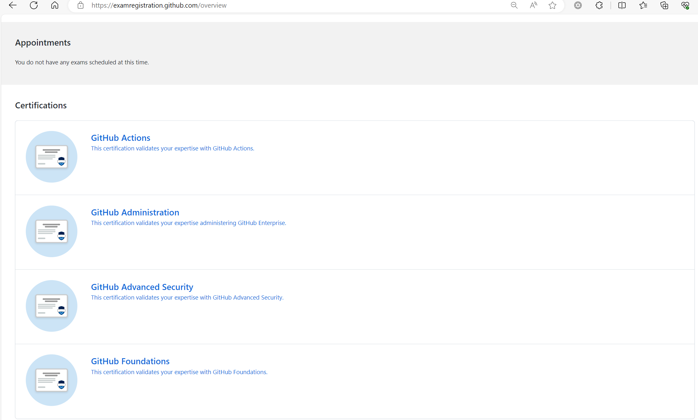698x420 pixels.
Task: Open the extensions puzzle icon
Action: (x=599, y=5)
